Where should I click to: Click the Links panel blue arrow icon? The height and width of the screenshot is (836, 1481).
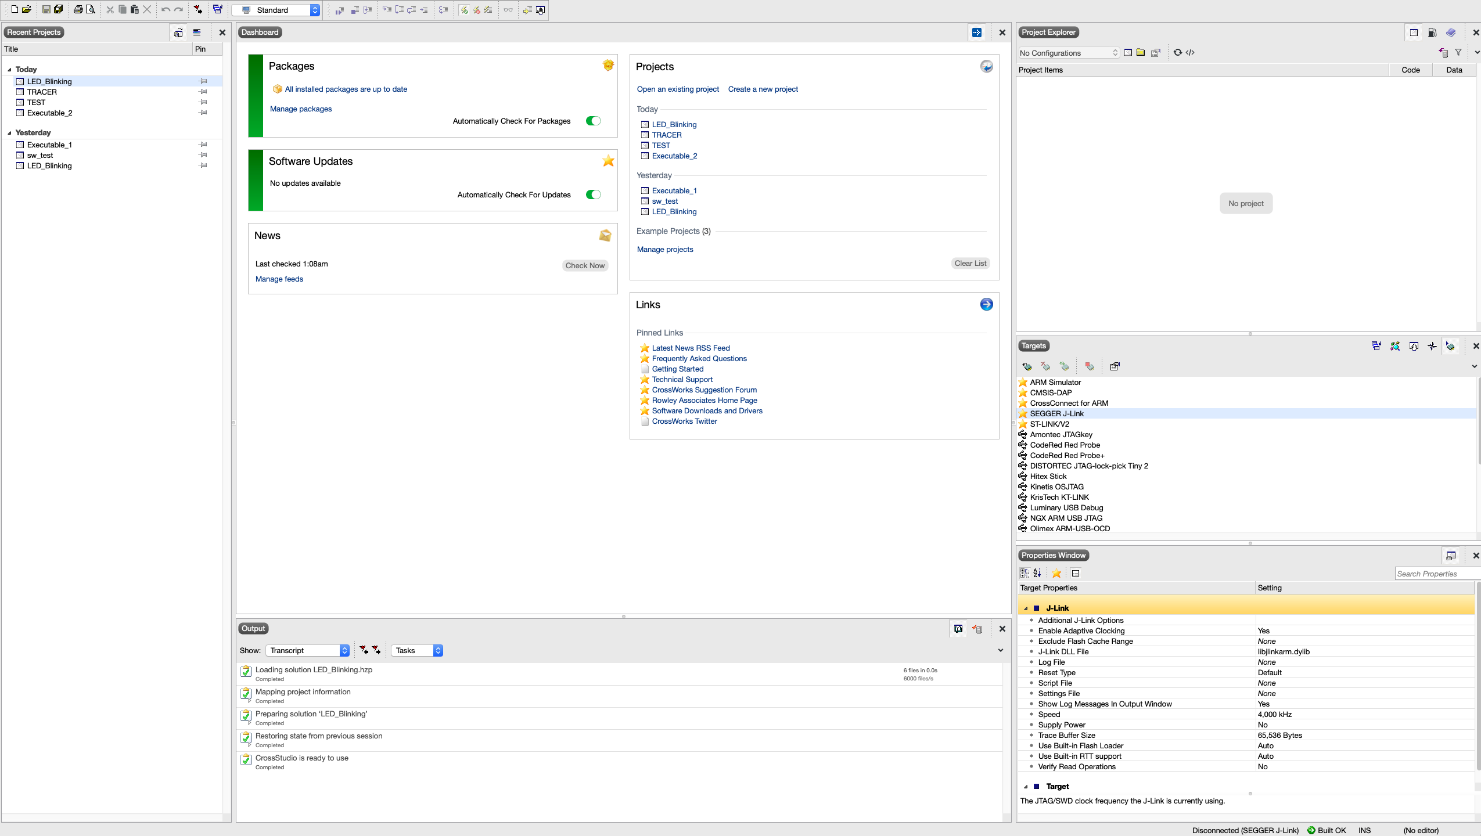[986, 304]
